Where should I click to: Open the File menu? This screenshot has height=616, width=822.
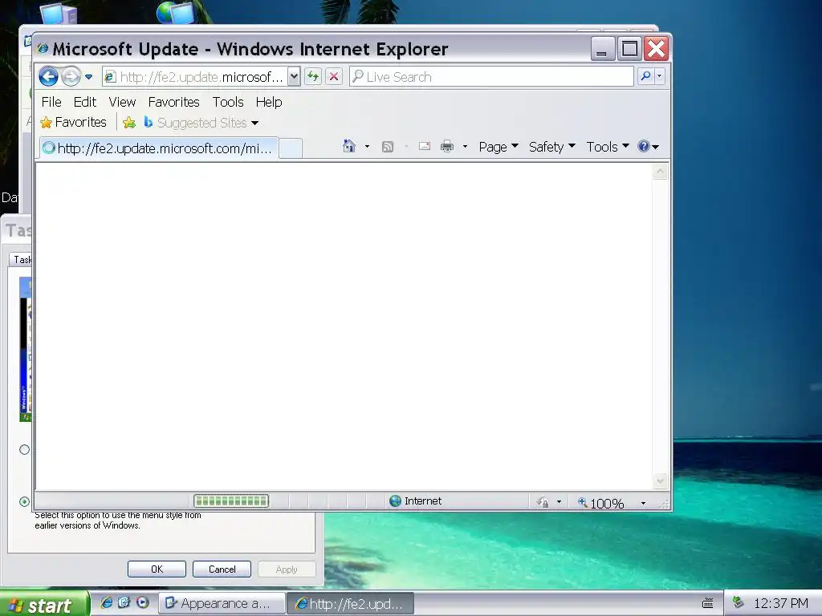point(51,102)
